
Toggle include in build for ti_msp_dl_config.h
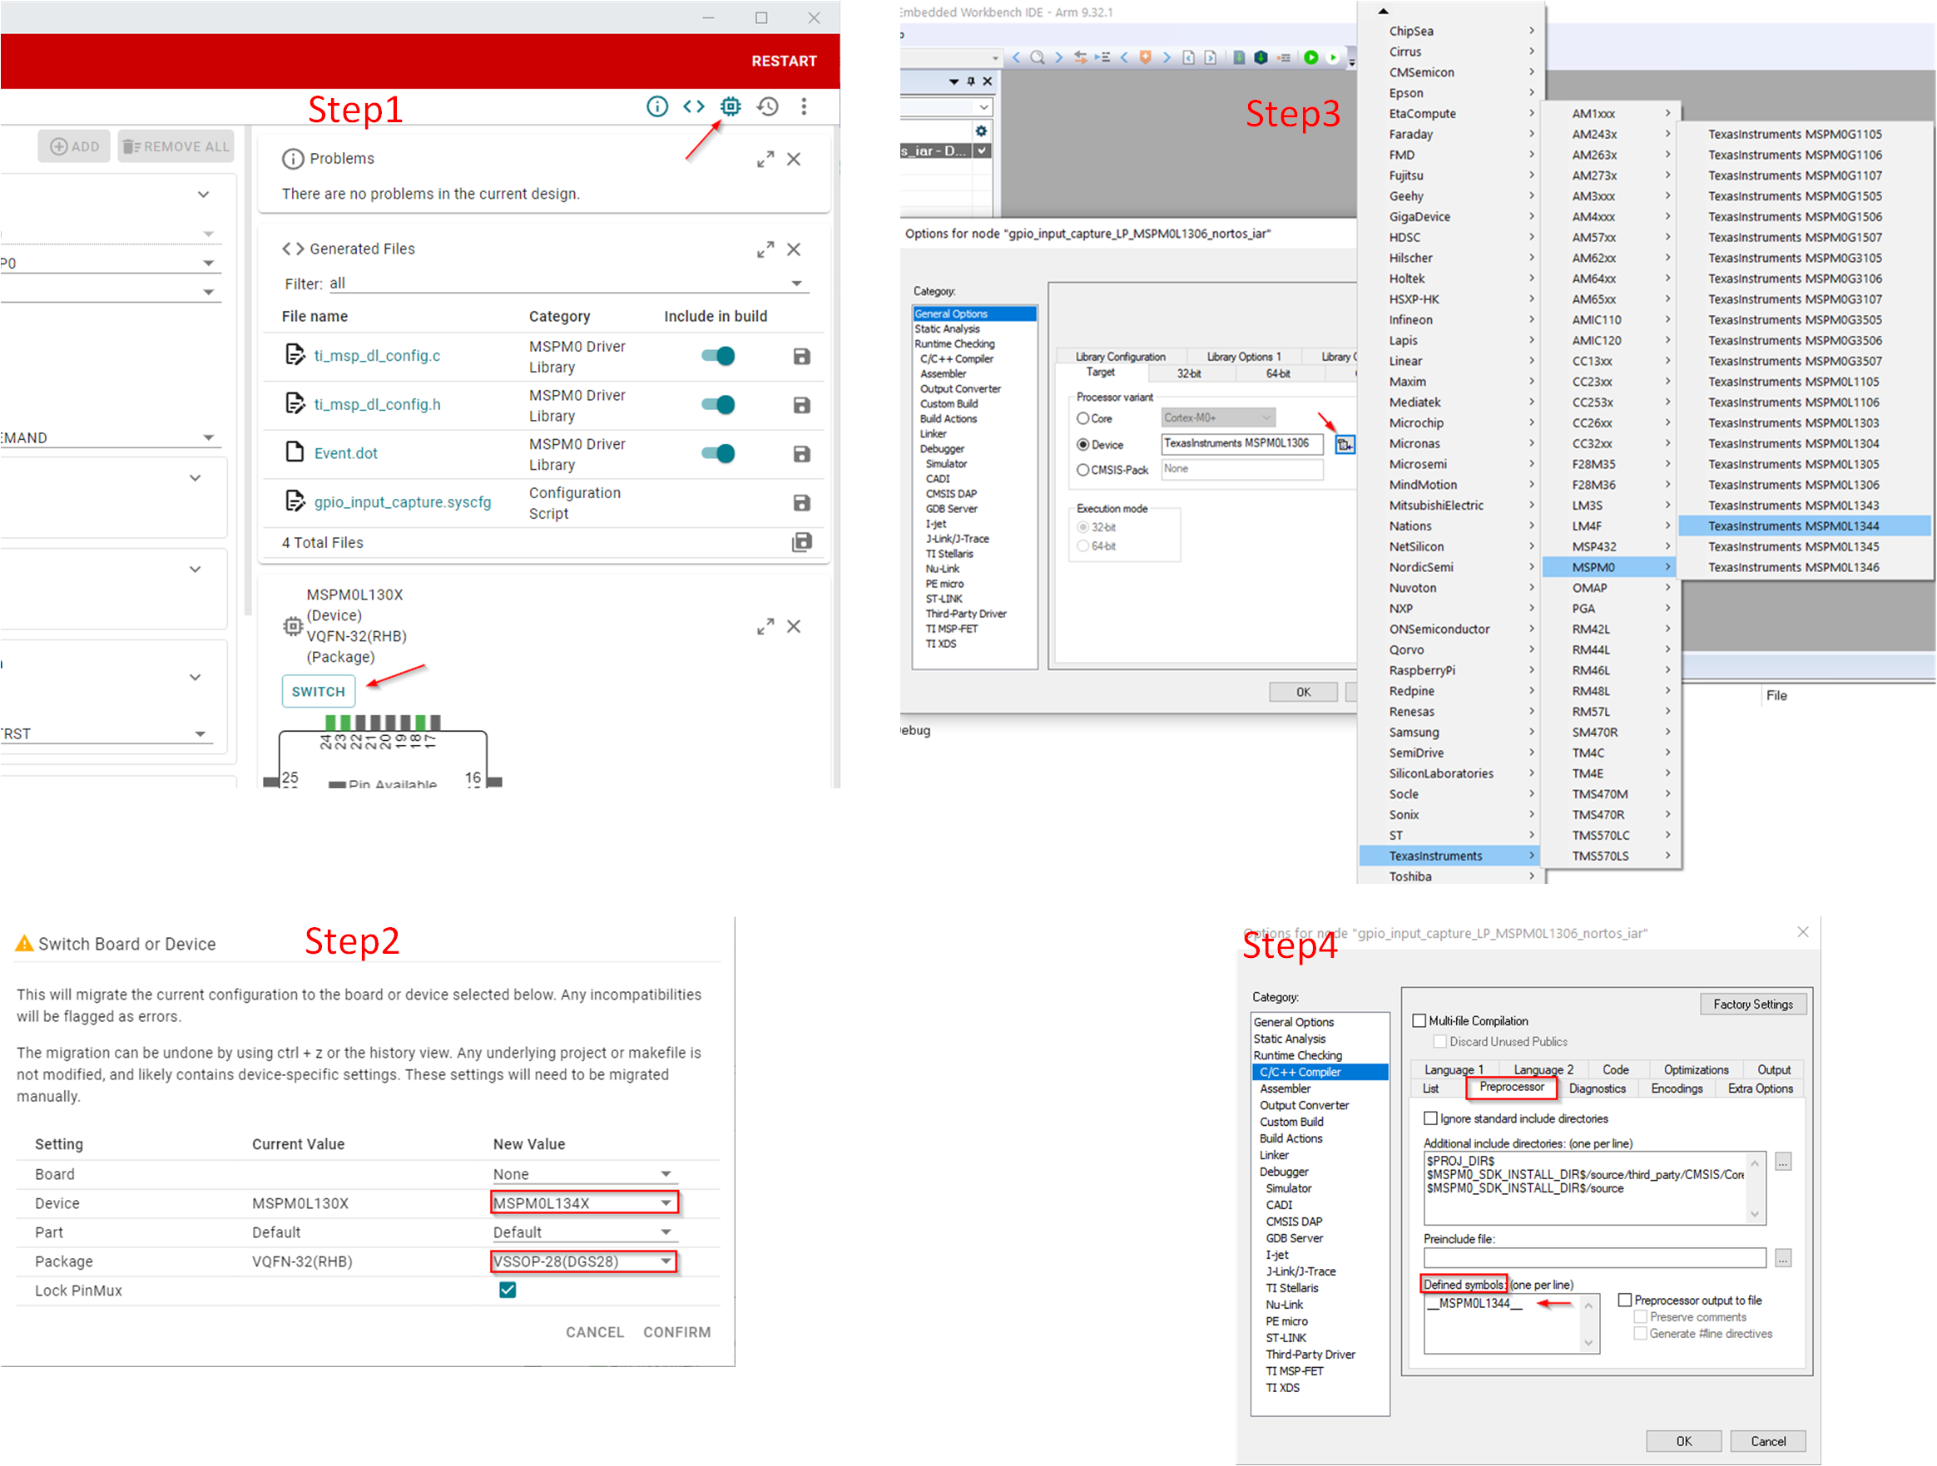click(x=718, y=405)
